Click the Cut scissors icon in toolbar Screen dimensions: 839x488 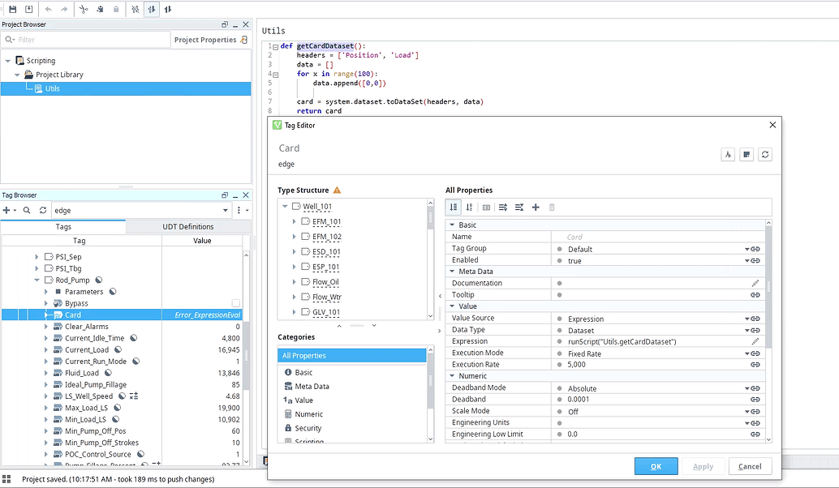tap(84, 9)
